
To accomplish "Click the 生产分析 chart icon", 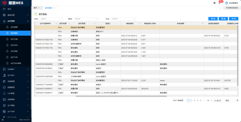I will click(4, 111).
